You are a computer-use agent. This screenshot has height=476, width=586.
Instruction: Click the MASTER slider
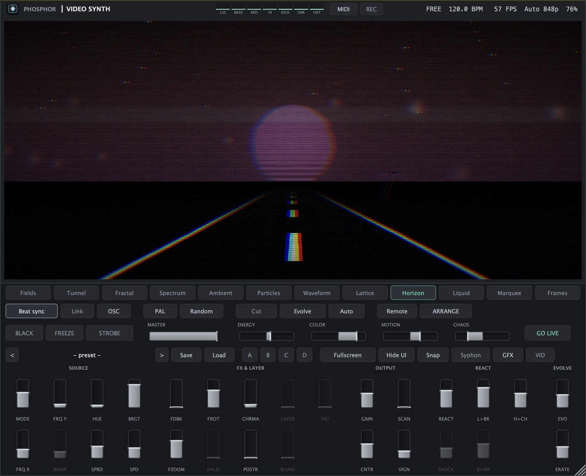coord(184,336)
